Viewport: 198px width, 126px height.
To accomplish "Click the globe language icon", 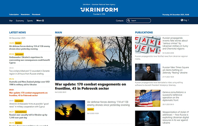I will click(182, 20).
